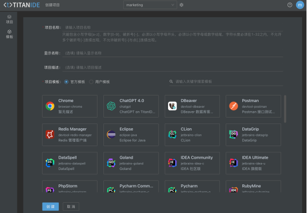This screenshot has width=307, height=213.
Task: Choose the DBeaver template icon
Action: [172, 106]
